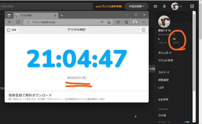202x124 pixels.
Task: Open ブックマーク menu item
Action: [x=164, y=72]
